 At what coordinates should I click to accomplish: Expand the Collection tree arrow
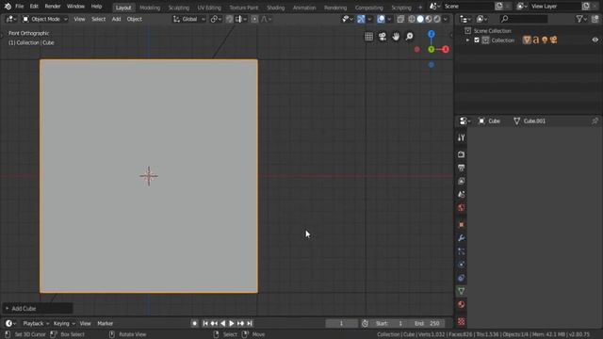[x=467, y=40]
